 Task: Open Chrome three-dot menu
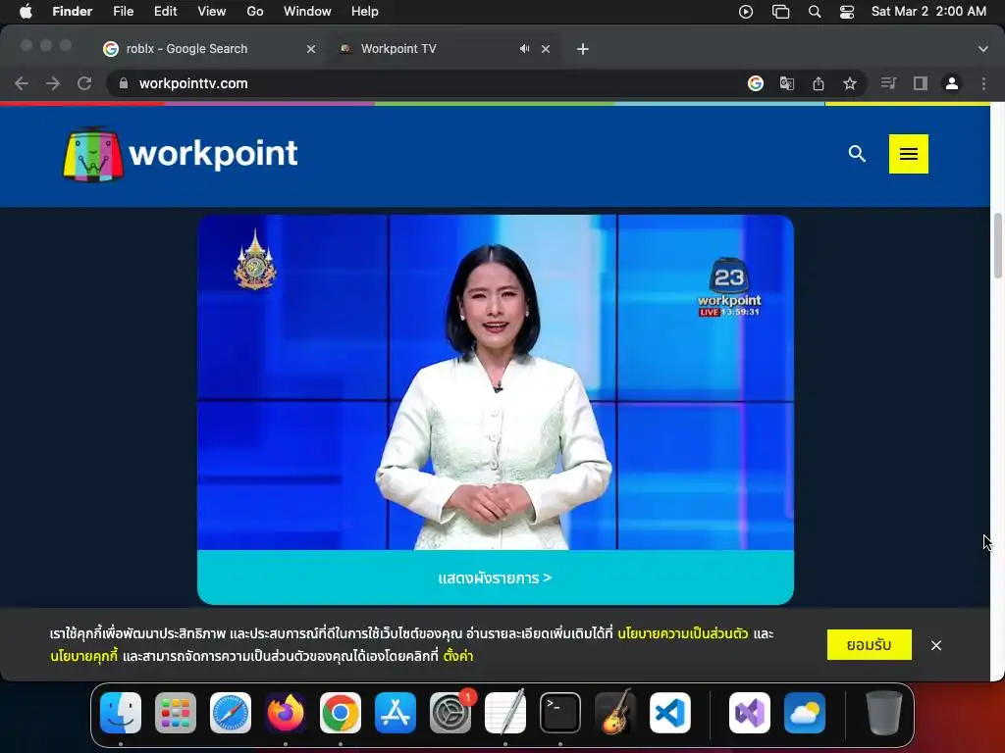(x=983, y=83)
